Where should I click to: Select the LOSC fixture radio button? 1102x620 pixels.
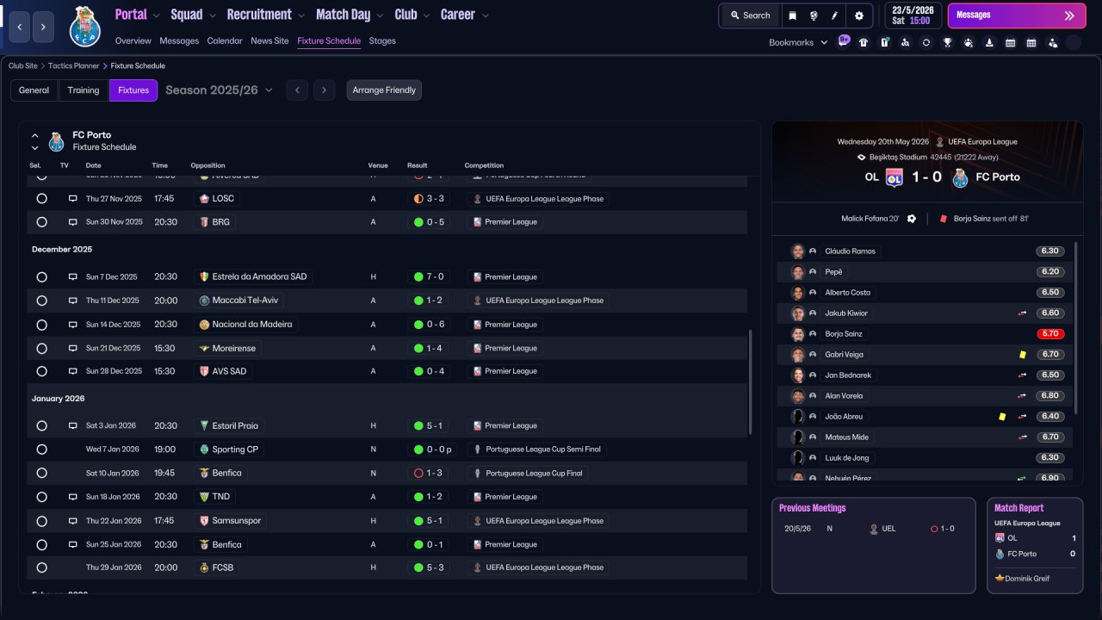pyautogui.click(x=41, y=198)
